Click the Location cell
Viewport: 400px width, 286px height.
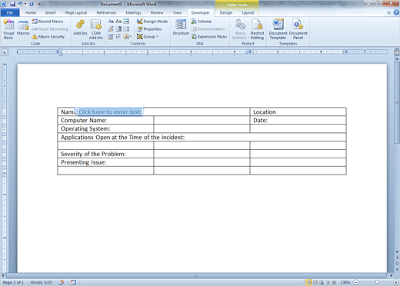pos(298,112)
